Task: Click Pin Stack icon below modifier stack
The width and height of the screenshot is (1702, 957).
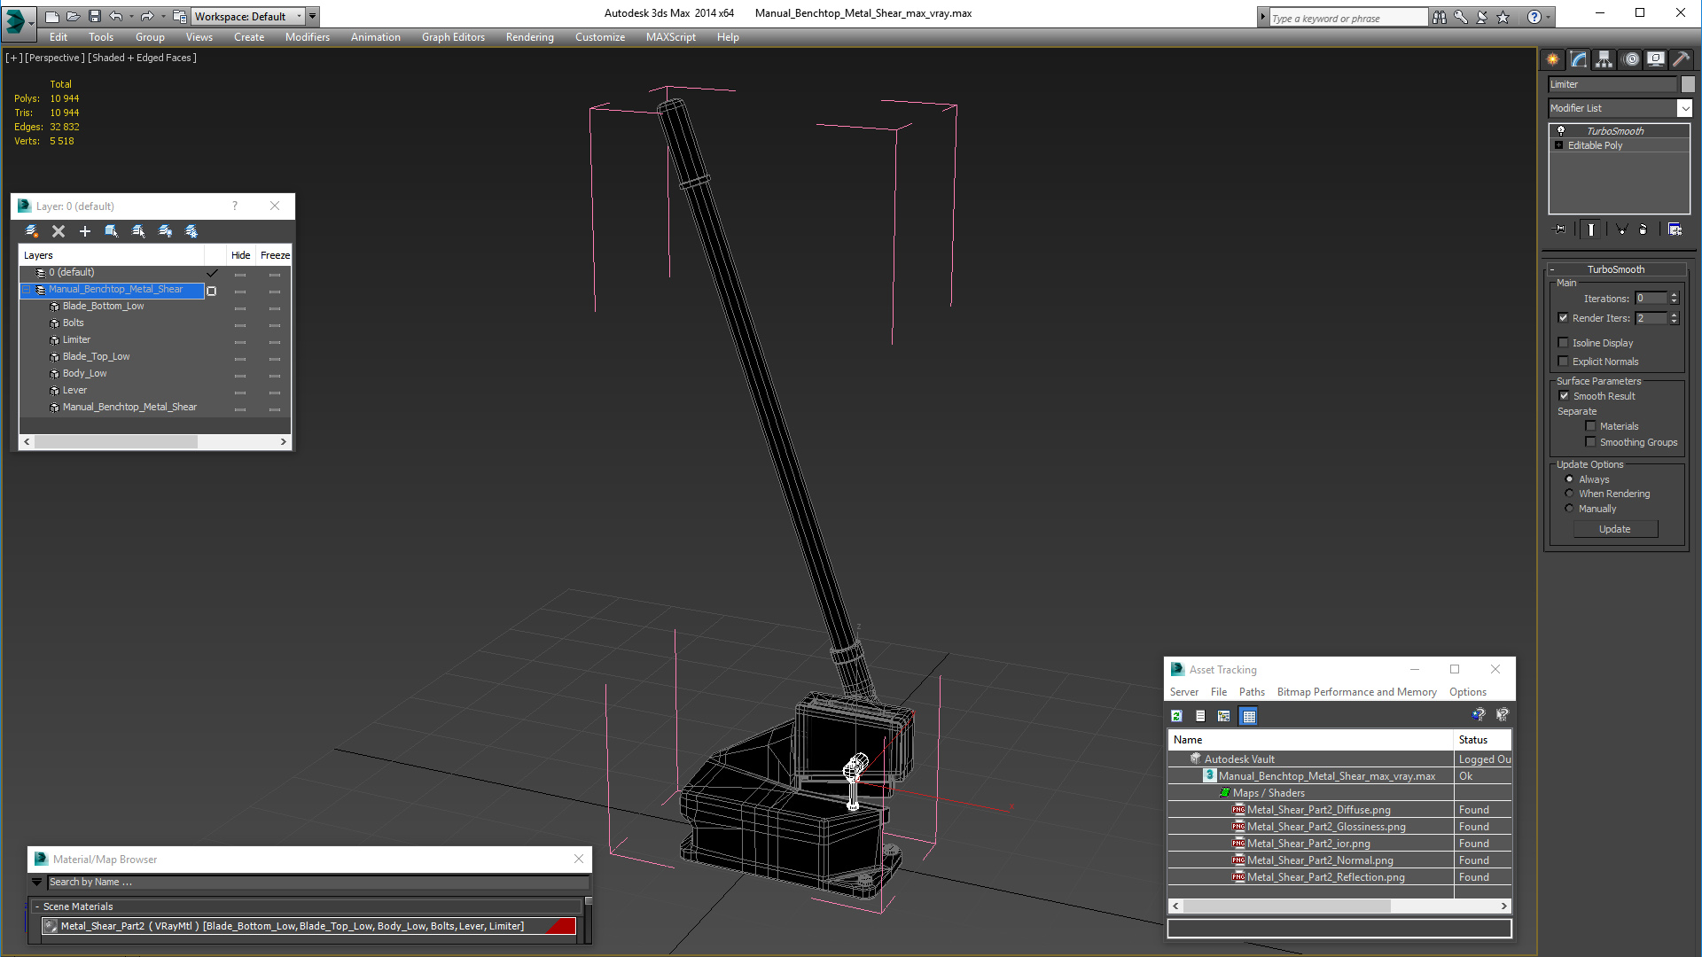Action: pyautogui.click(x=1560, y=230)
